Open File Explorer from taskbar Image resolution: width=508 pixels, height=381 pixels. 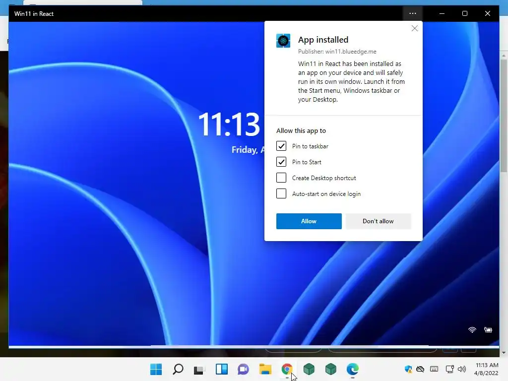265,369
